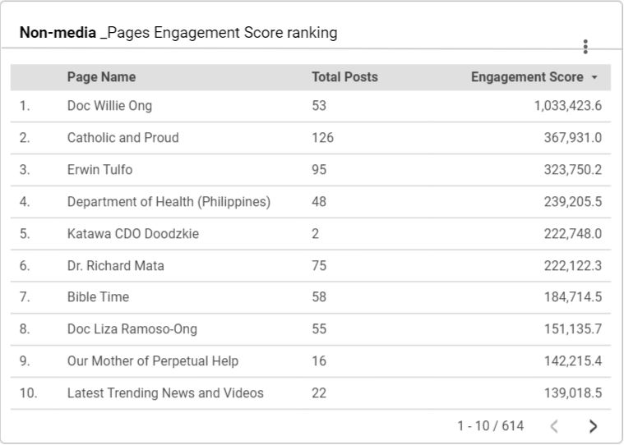Click total posts value 2
Viewport: 624px width, 445px height.
pos(315,234)
